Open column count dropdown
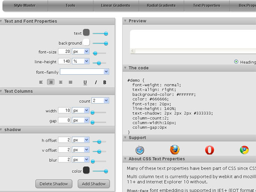This screenshot has width=256, height=192. [x=100, y=100]
